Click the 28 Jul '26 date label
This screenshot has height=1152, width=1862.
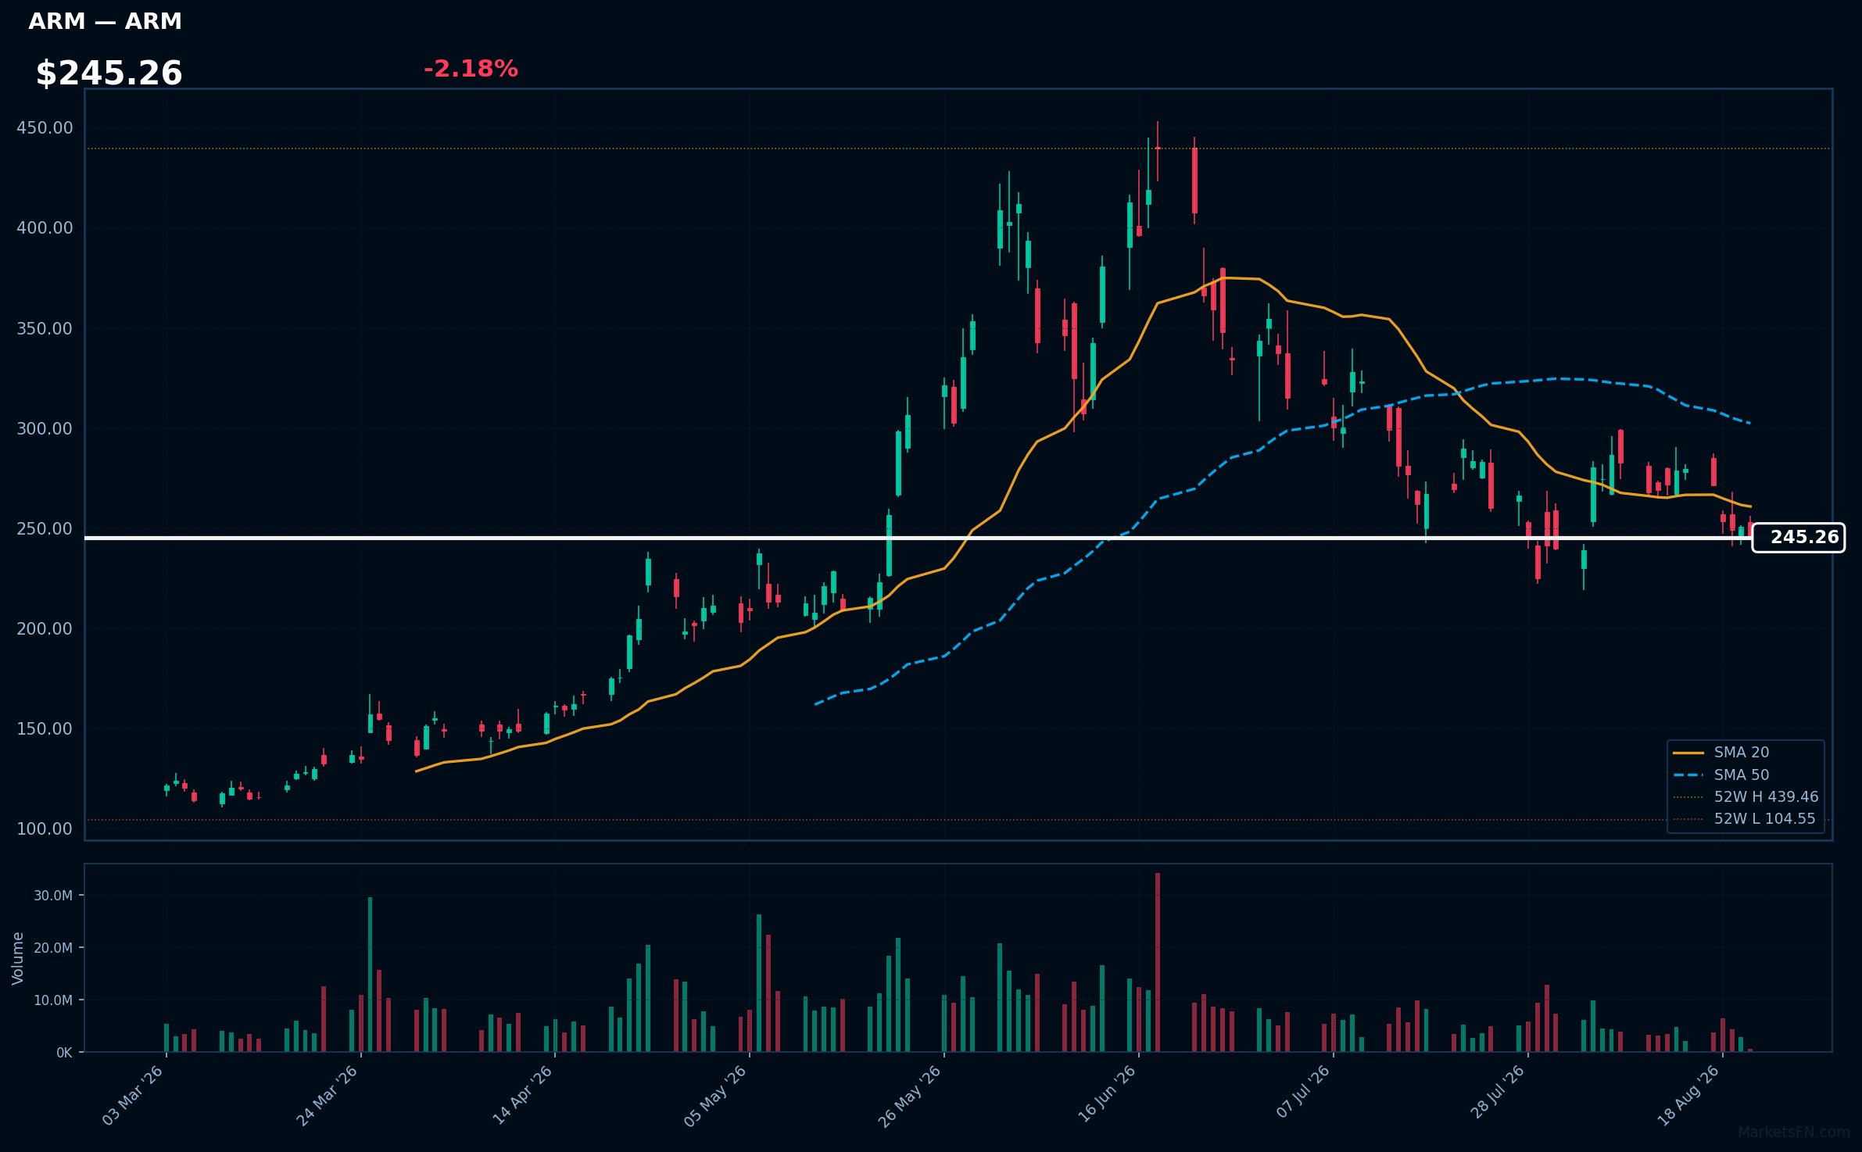pyautogui.click(x=1498, y=1092)
